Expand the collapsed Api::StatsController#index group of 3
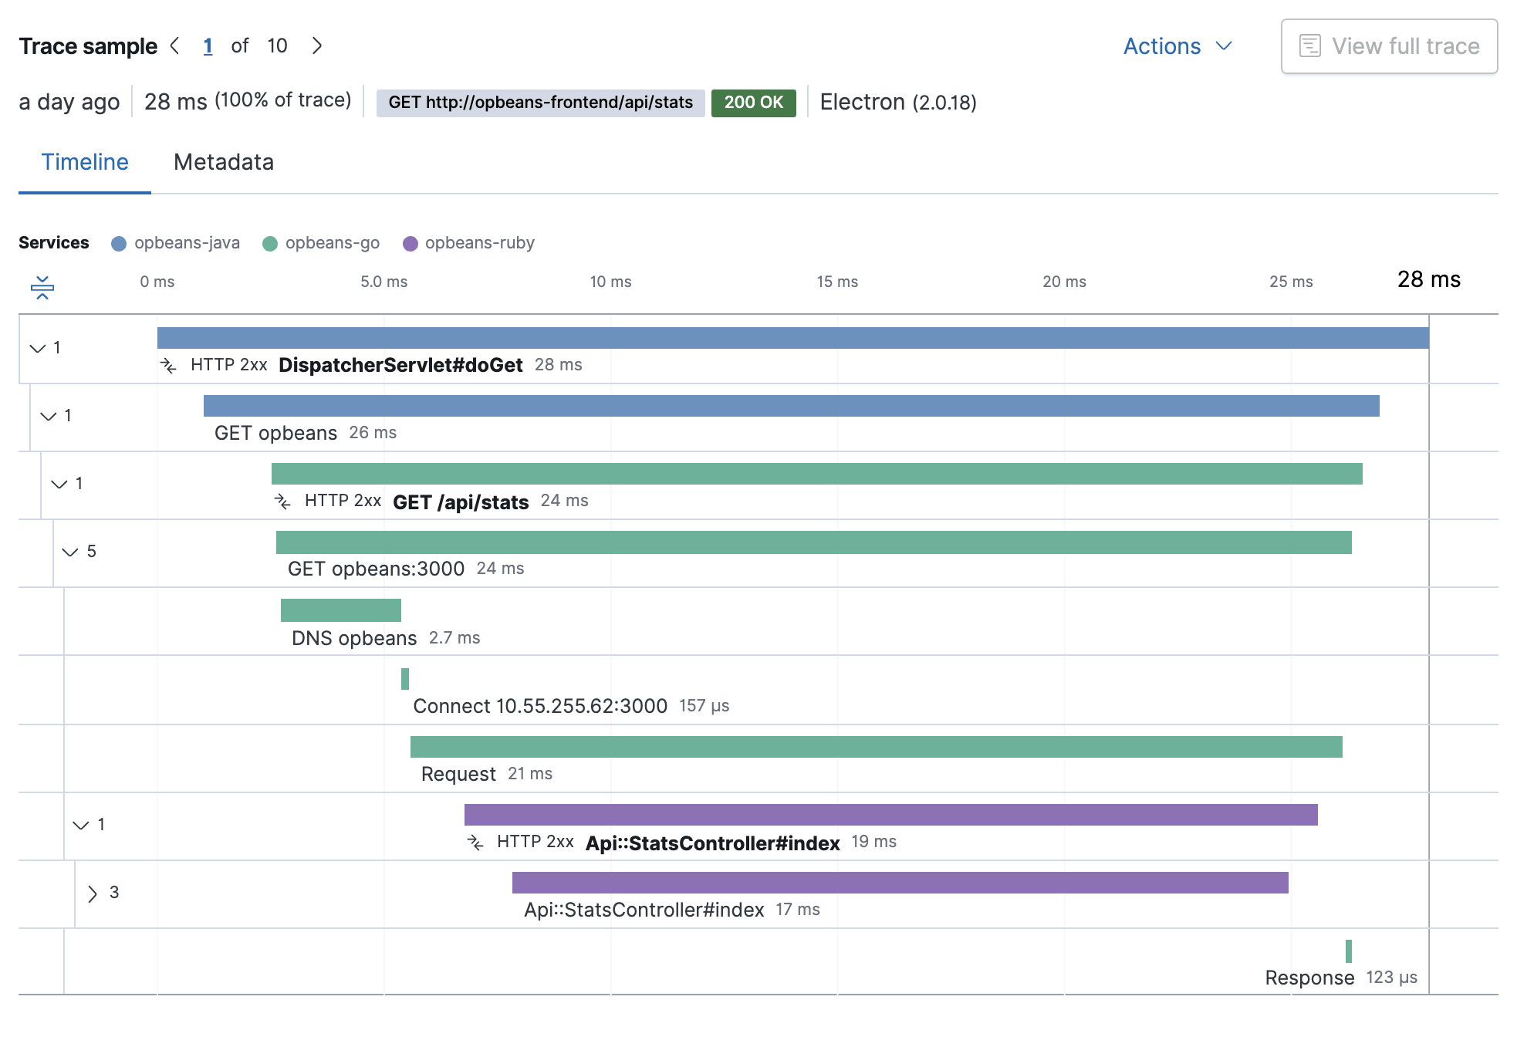 [93, 893]
